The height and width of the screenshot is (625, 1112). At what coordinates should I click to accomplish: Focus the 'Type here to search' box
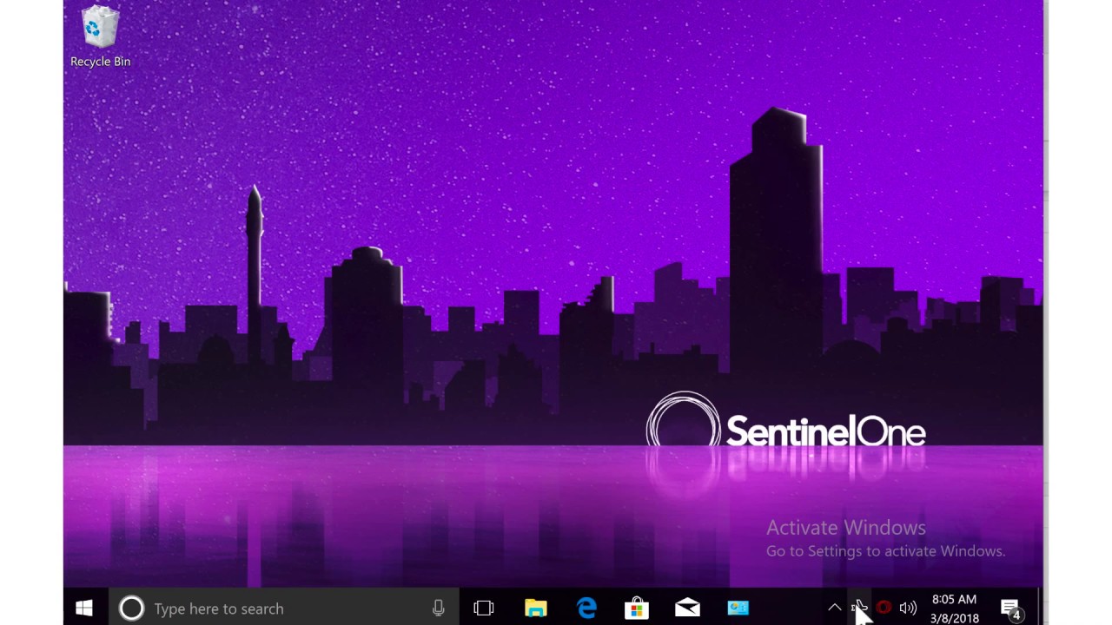[285, 609]
